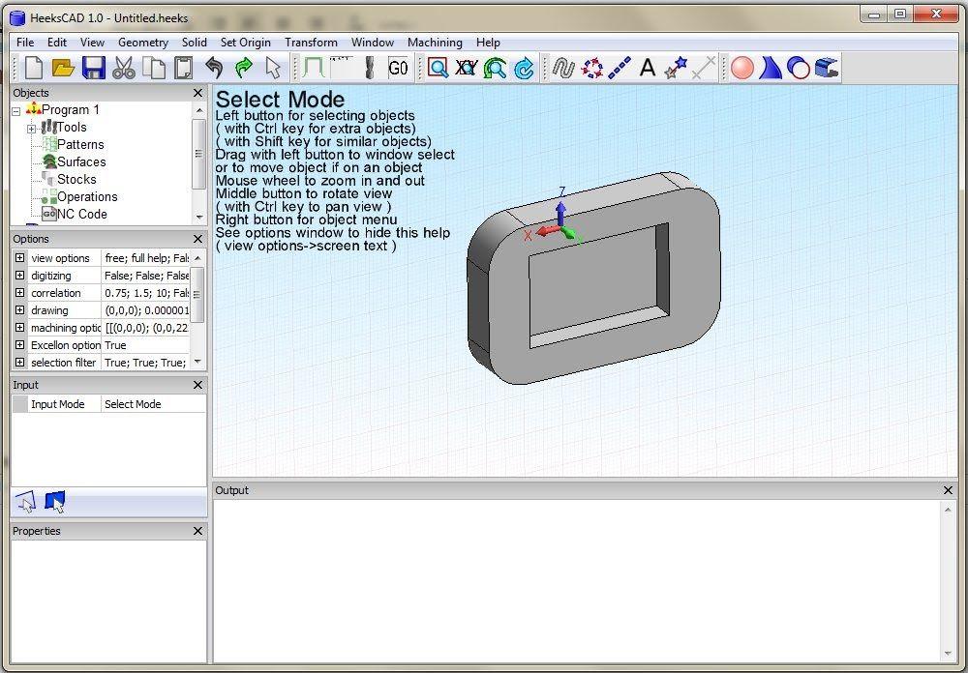
Task: Select NC Code in the Objects tree
Action: click(x=82, y=214)
